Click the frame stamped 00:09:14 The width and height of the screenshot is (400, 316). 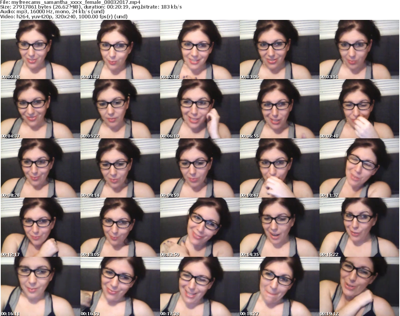click(x=120, y=168)
